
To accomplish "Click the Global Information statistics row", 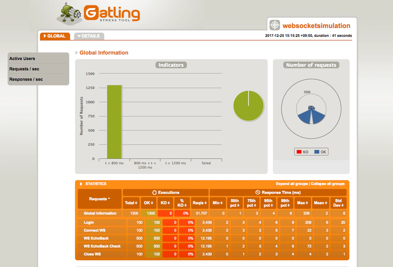I will point(212,213).
